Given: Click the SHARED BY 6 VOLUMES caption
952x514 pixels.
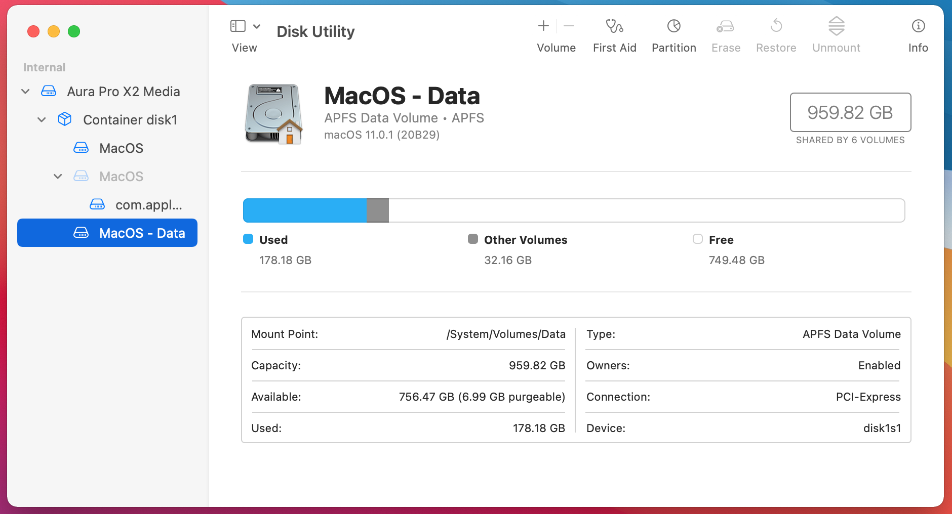Looking at the screenshot, I should click(x=850, y=140).
